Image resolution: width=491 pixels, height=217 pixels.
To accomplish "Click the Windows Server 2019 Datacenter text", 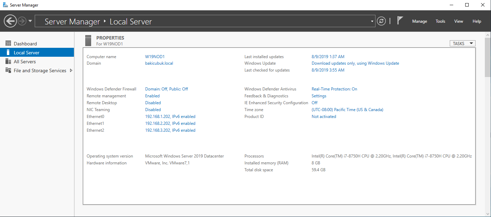I will tap(184, 156).
